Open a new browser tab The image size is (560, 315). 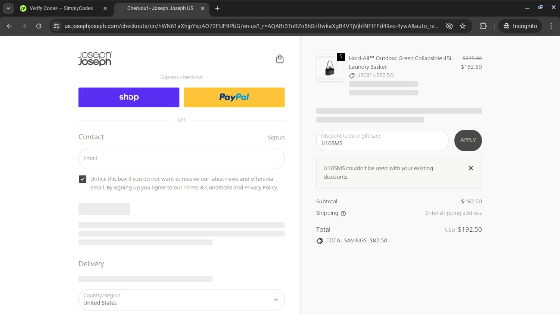point(217,8)
